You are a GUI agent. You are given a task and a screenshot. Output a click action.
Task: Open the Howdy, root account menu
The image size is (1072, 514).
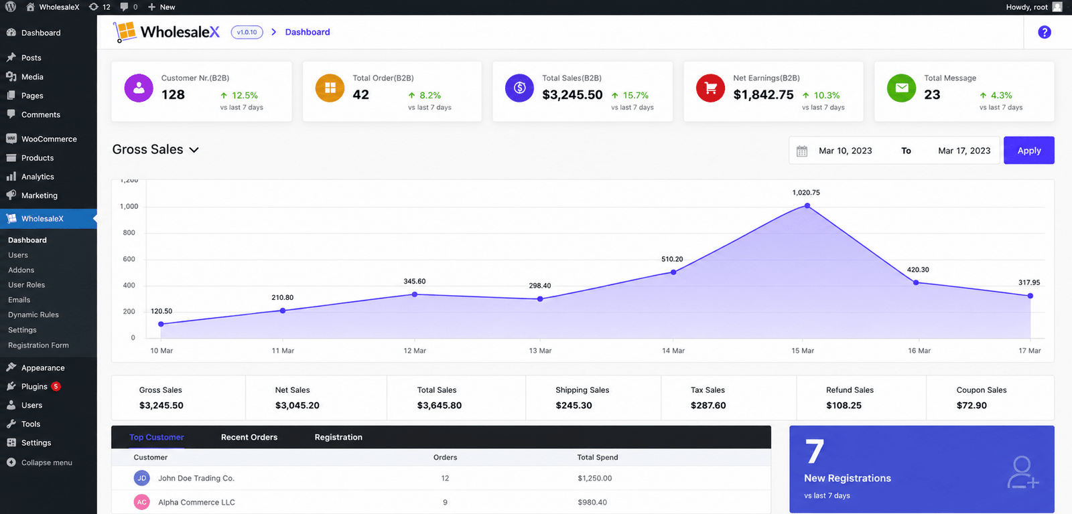(x=1034, y=7)
